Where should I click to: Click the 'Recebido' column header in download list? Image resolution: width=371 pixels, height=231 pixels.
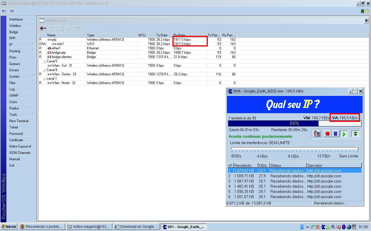pos(245,165)
